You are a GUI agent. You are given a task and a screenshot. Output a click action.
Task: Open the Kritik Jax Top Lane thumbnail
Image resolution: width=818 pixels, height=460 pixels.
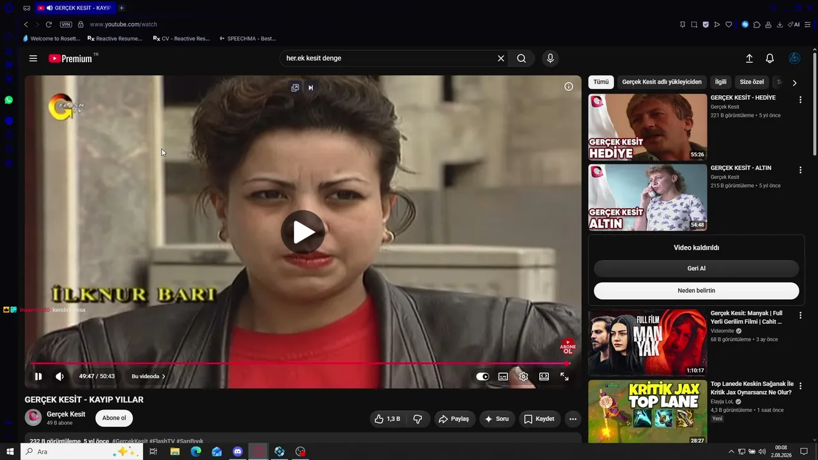point(647,413)
